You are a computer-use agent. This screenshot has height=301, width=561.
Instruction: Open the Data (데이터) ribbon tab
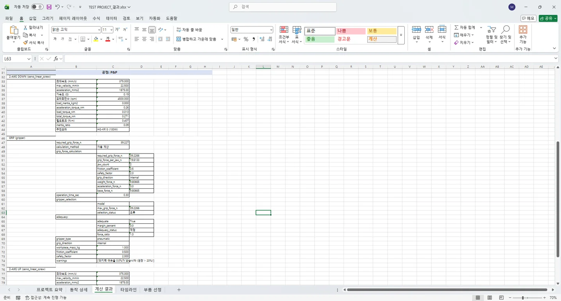tap(111, 18)
